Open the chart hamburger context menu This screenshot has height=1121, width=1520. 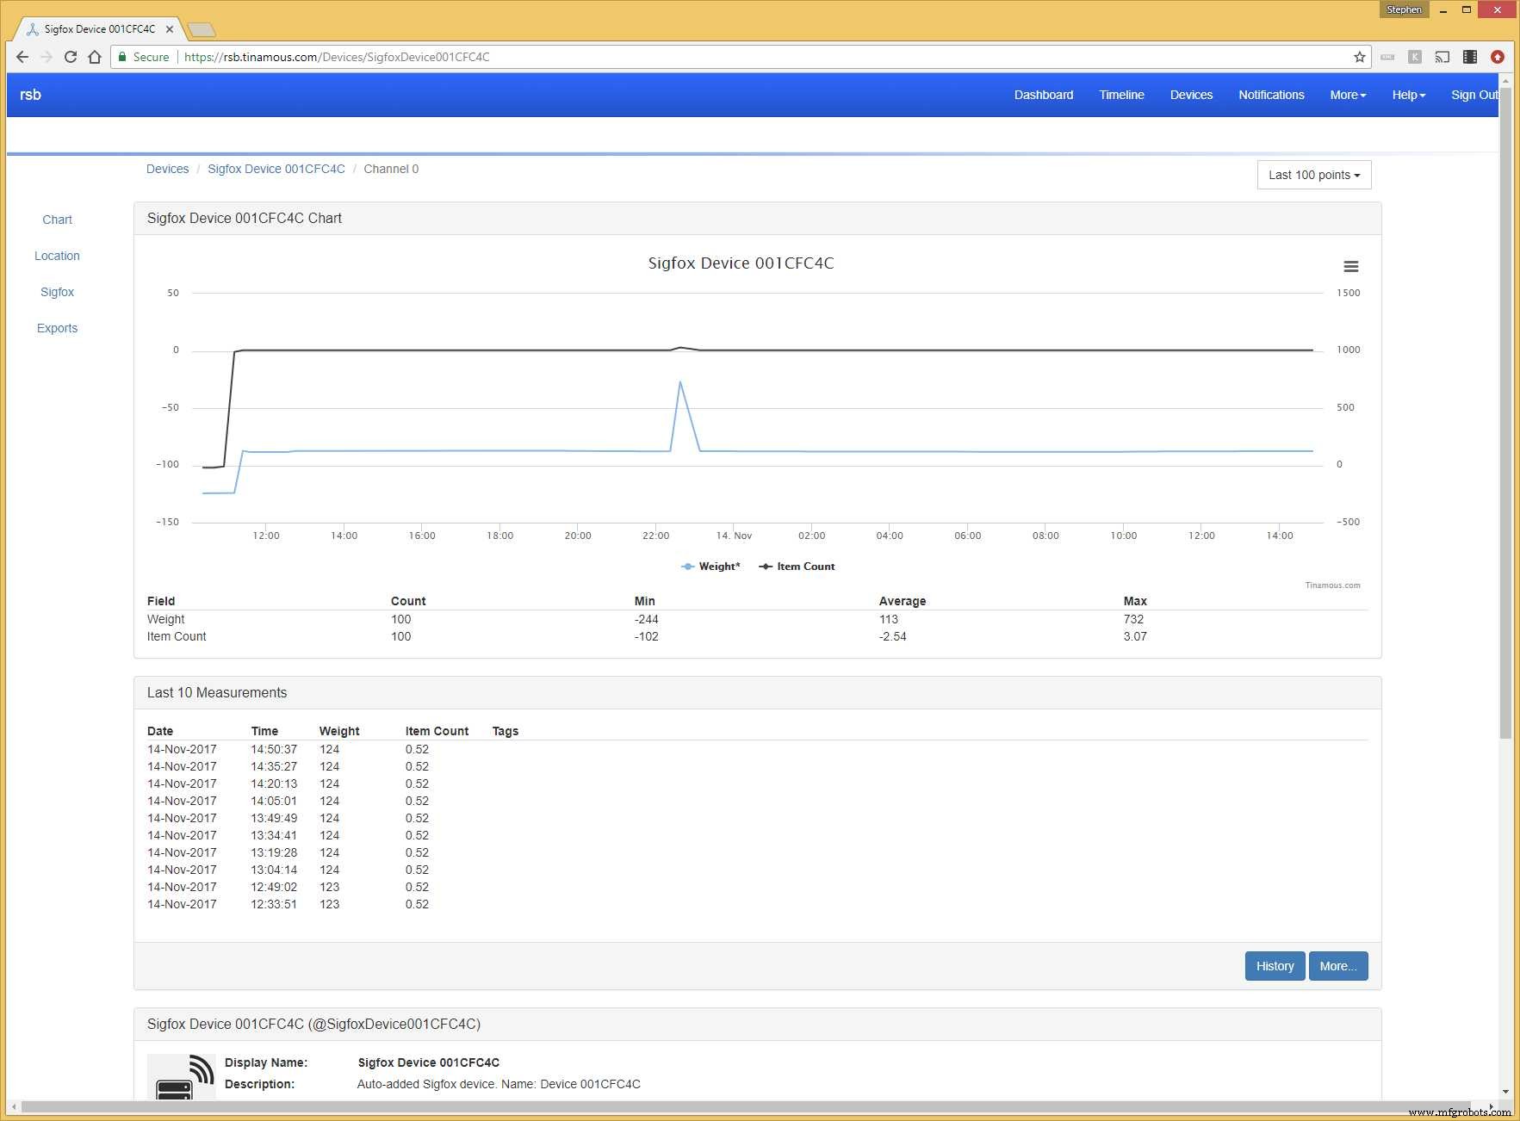[x=1350, y=267]
